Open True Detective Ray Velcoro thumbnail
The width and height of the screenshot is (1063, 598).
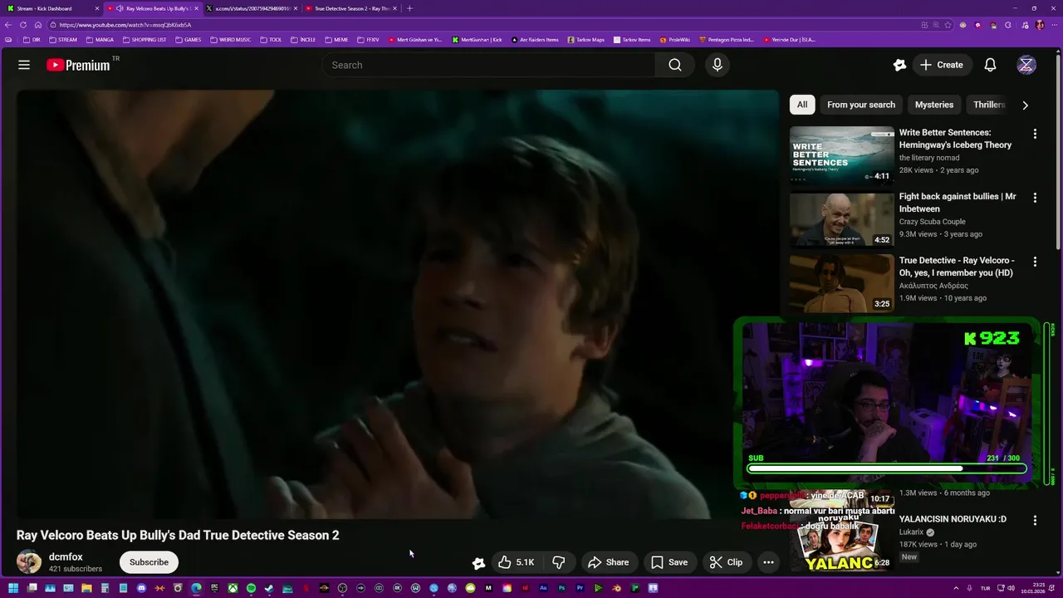click(841, 282)
